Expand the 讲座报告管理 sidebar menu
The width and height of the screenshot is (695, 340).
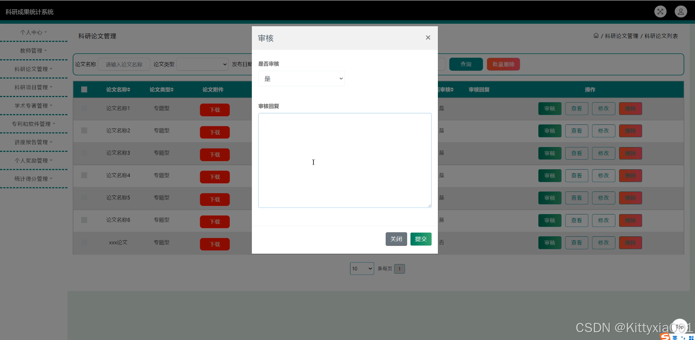click(x=33, y=142)
